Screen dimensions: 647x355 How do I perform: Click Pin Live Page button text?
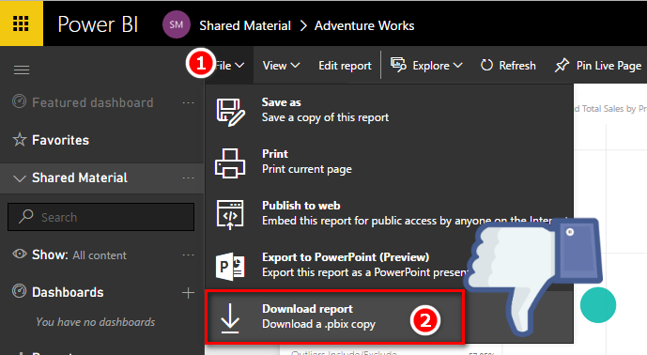(608, 66)
